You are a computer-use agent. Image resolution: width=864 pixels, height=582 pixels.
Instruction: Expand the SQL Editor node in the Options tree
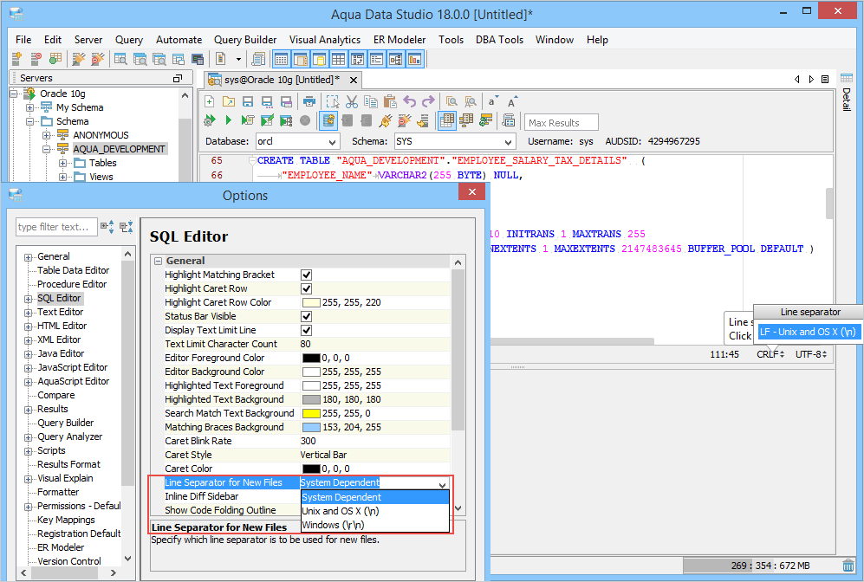point(28,299)
